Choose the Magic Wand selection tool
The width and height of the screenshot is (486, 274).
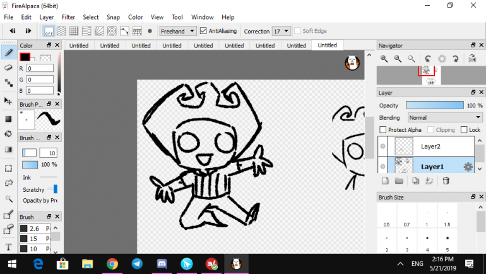tap(9, 198)
